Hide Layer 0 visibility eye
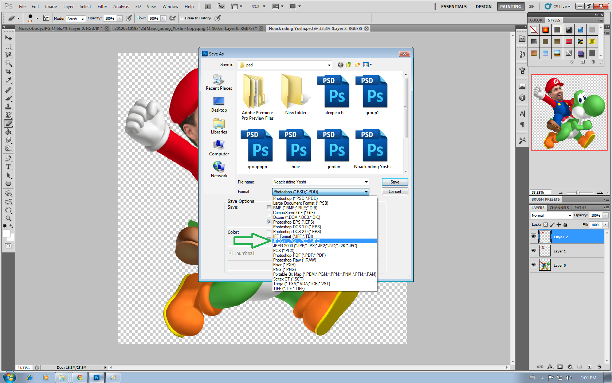The width and height of the screenshot is (612, 383). tap(533, 265)
